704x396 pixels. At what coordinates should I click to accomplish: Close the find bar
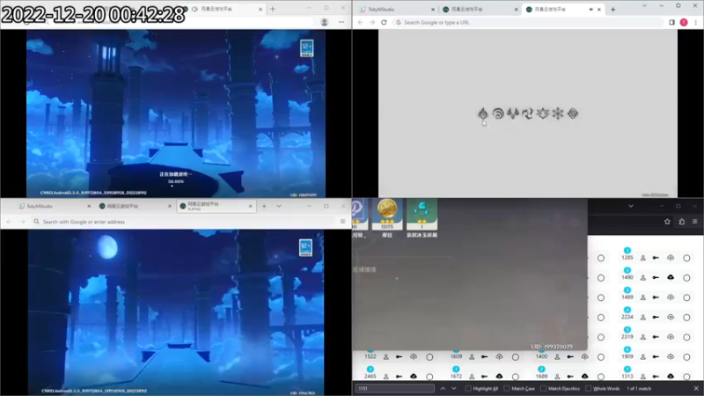coord(696,388)
